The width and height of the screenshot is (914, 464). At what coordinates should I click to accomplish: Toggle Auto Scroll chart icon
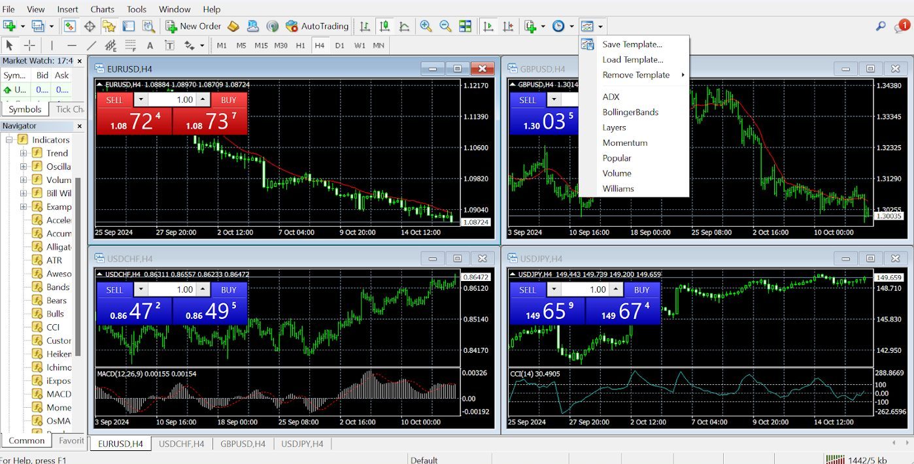pyautogui.click(x=488, y=26)
